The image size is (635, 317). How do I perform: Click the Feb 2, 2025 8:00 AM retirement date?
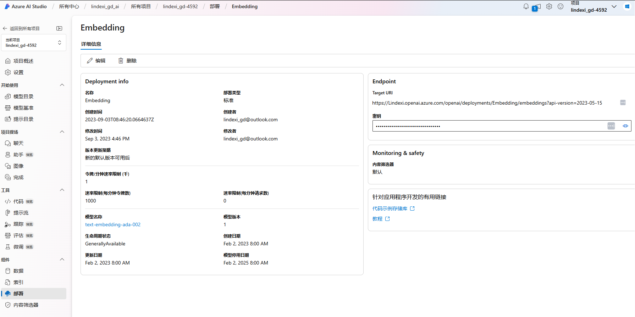246,263
